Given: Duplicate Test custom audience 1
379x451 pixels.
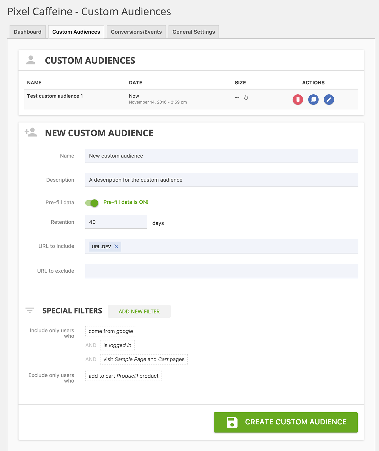Looking at the screenshot, I should tap(313, 100).
